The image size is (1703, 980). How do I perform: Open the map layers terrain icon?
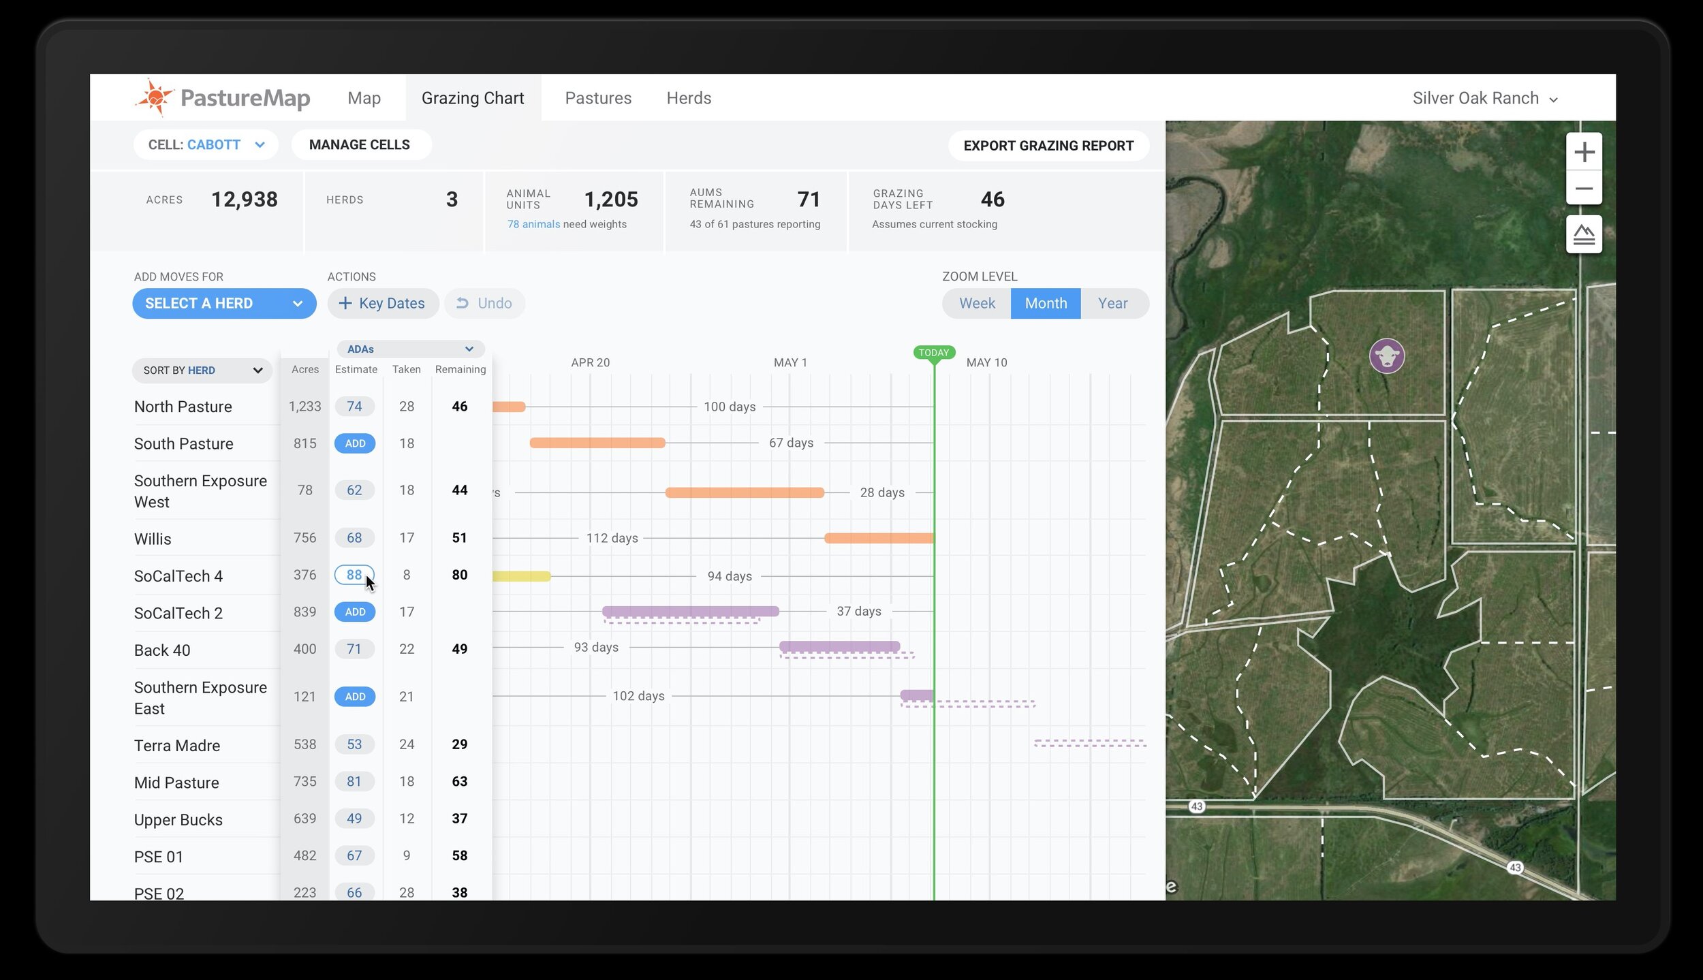tap(1584, 235)
